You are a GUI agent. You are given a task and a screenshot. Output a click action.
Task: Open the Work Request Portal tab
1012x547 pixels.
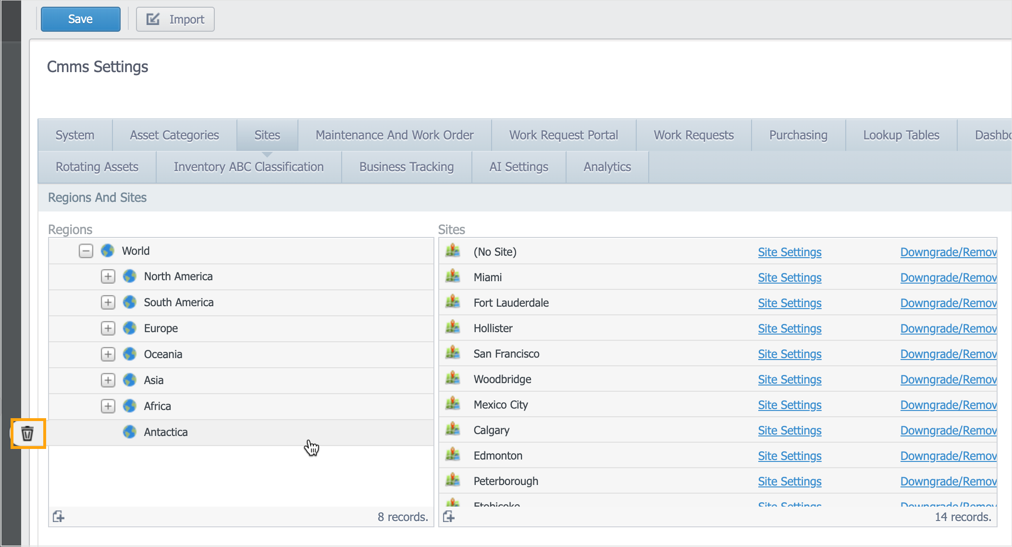click(564, 135)
